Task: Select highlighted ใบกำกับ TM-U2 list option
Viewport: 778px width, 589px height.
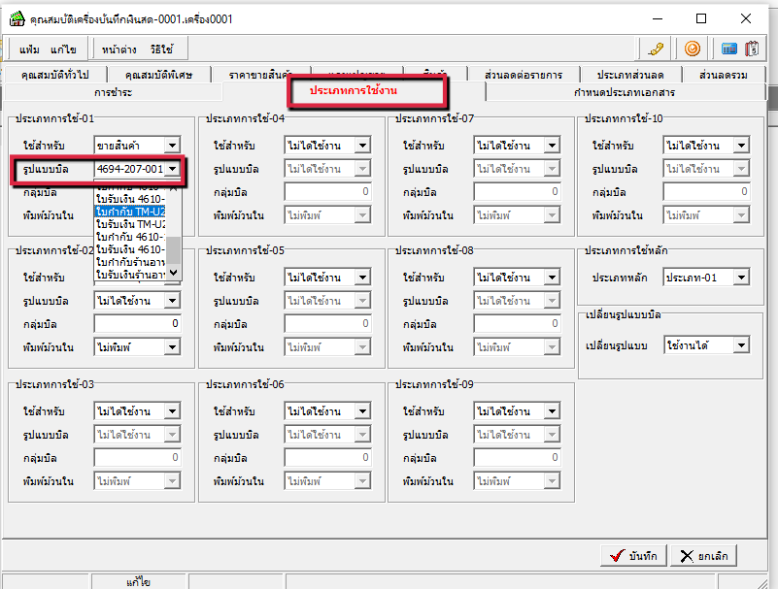Action: (x=130, y=211)
